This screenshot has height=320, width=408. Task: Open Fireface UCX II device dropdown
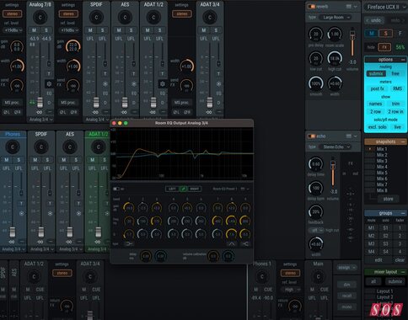tap(385, 8)
